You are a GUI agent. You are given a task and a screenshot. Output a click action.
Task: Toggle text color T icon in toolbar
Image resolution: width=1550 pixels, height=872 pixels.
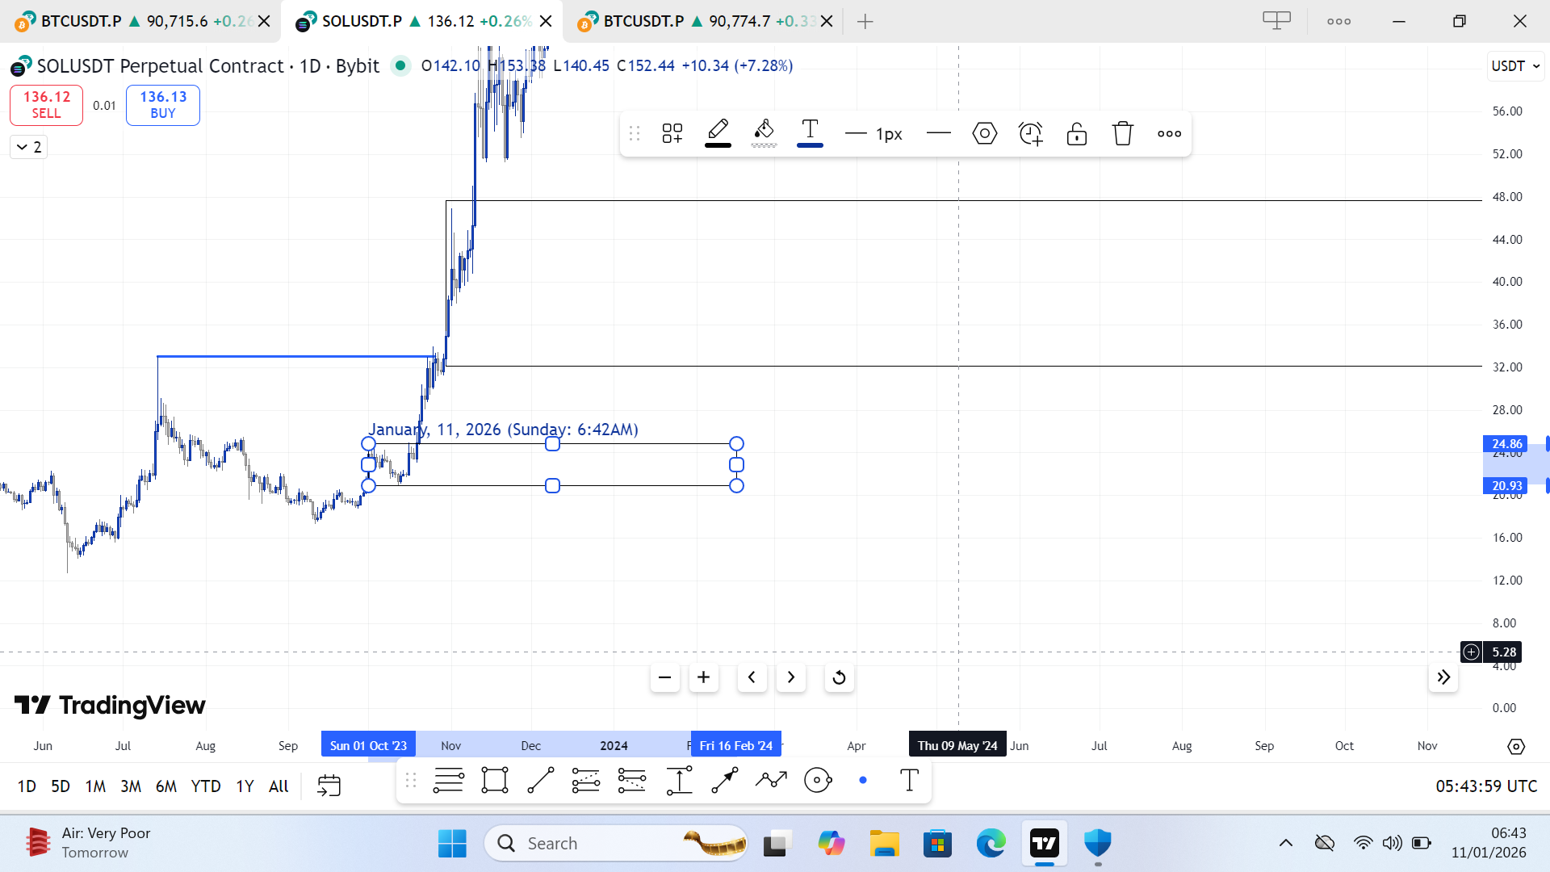[810, 132]
